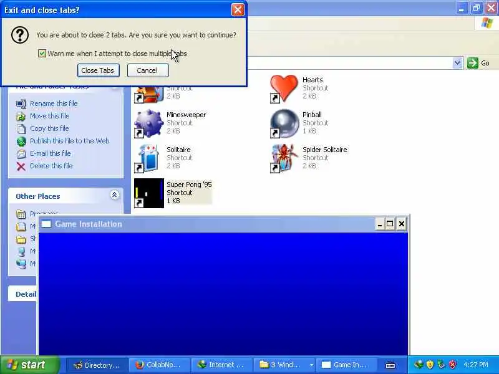
Task: Select the Solitaire shortcut icon
Action: 148,158
